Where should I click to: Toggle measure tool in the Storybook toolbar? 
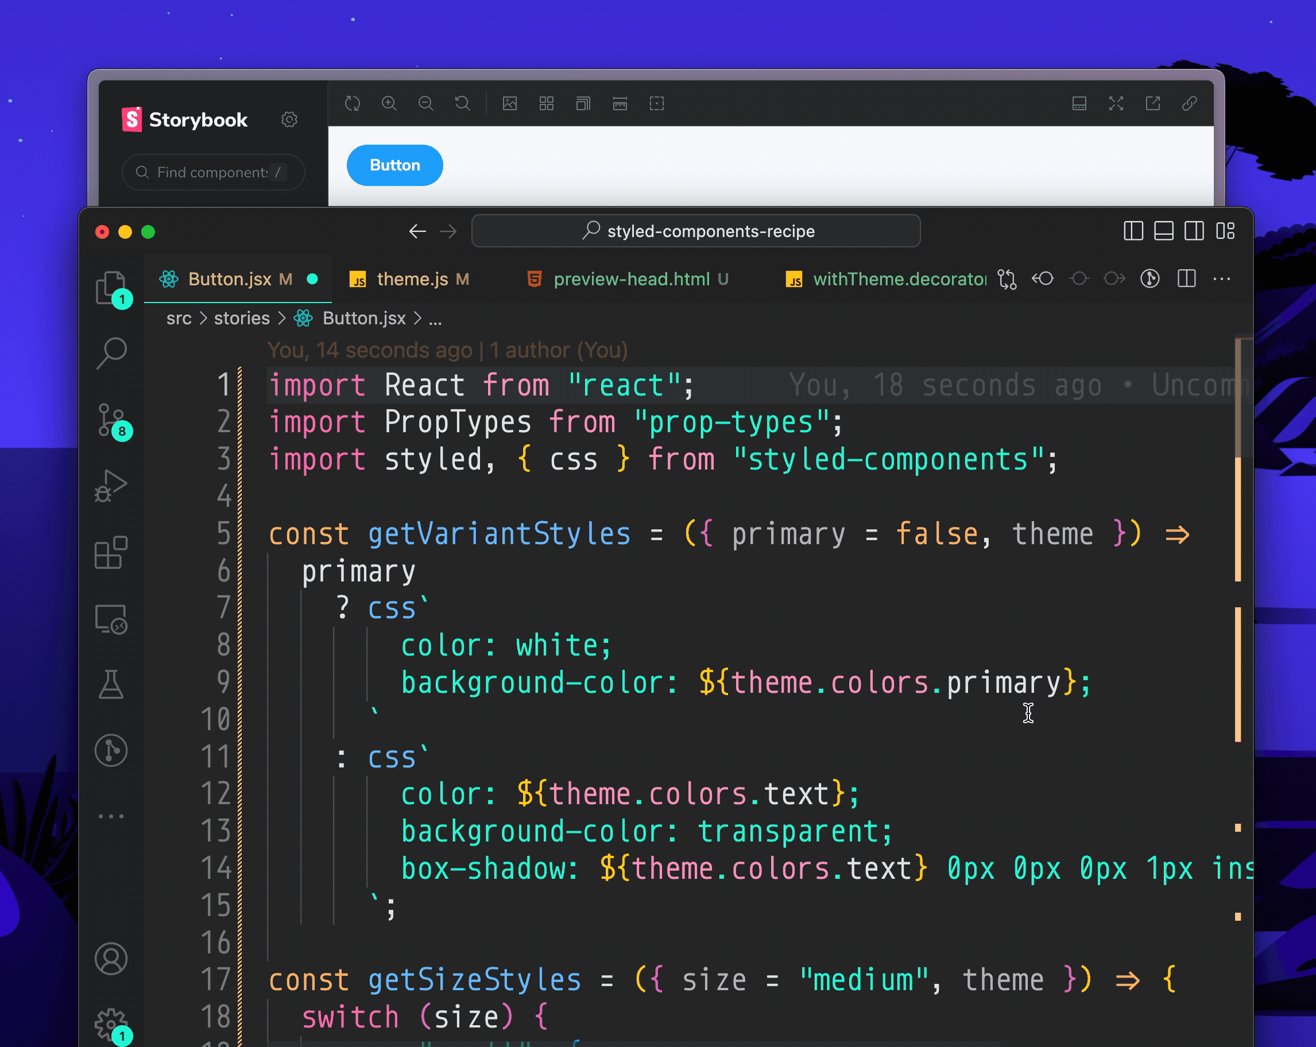620,104
